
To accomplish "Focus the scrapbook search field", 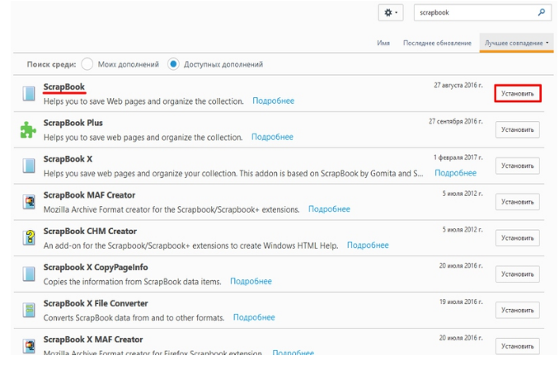I will pyautogui.click(x=482, y=12).
